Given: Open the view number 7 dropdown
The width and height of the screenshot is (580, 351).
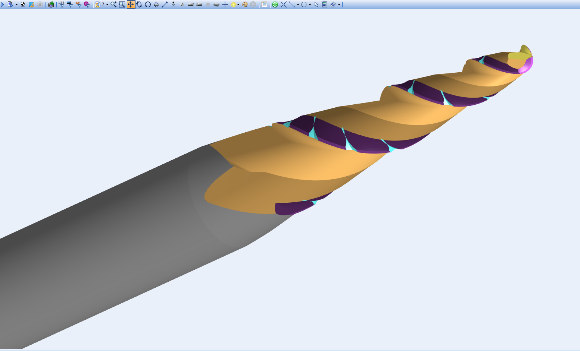Looking at the screenshot, I should coord(107,5).
